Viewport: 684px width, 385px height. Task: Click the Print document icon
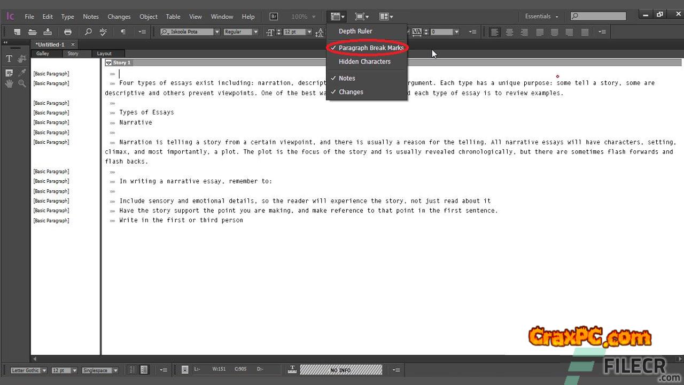pyautogui.click(x=68, y=32)
